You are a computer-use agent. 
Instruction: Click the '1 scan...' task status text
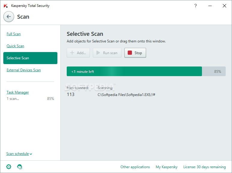[x=13, y=99]
